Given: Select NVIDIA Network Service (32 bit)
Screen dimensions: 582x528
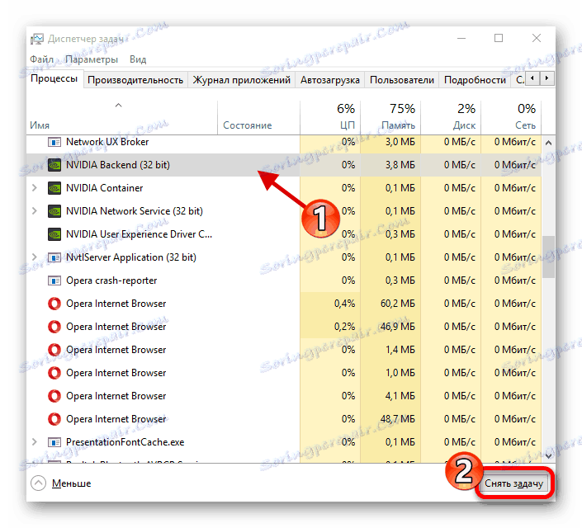Looking at the screenshot, I should (x=284, y=211).
